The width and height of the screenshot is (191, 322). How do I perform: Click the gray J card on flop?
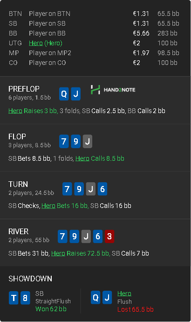point(88,141)
